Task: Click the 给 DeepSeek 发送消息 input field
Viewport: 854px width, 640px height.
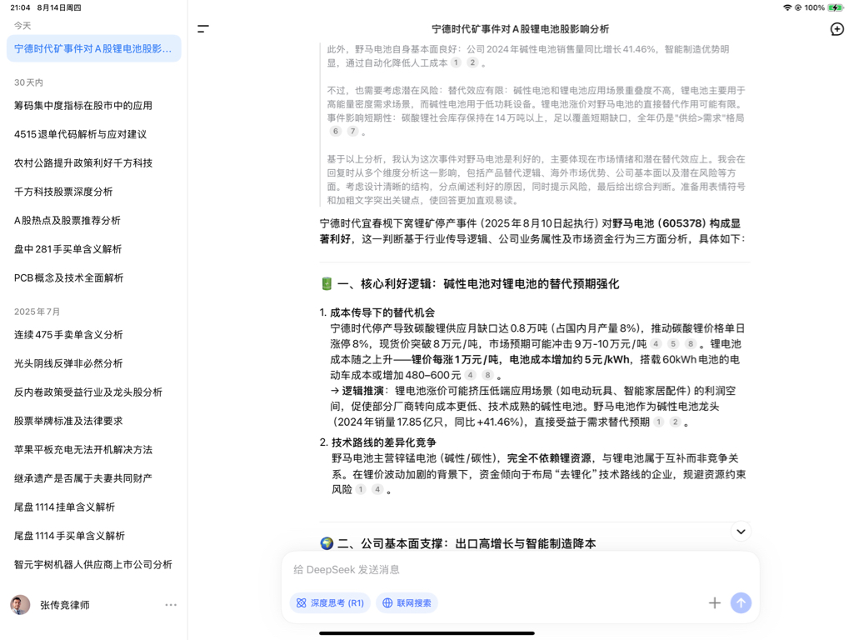Action: coord(520,570)
